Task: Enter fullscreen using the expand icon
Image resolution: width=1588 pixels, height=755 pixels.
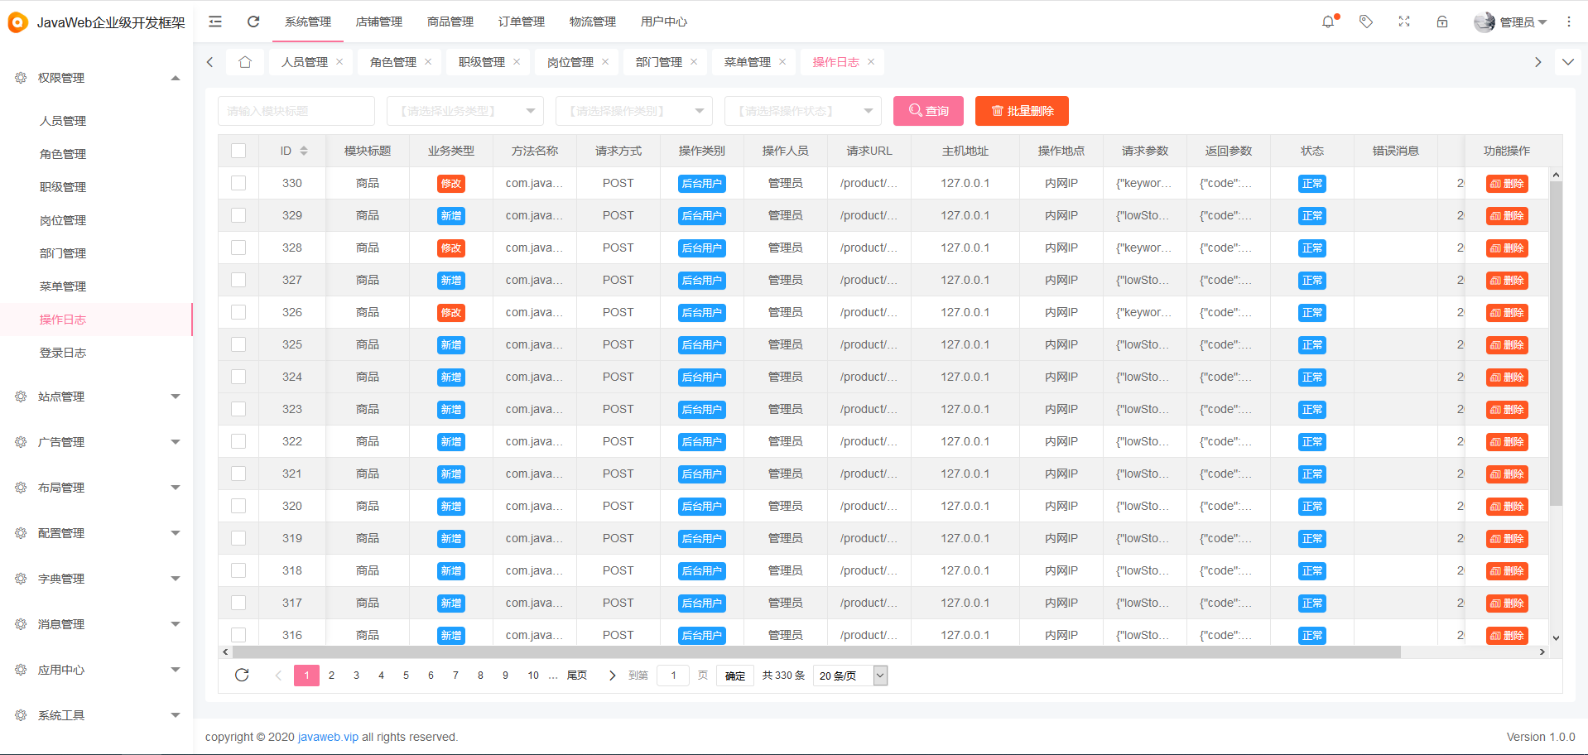Action: [x=1403, y=22]
